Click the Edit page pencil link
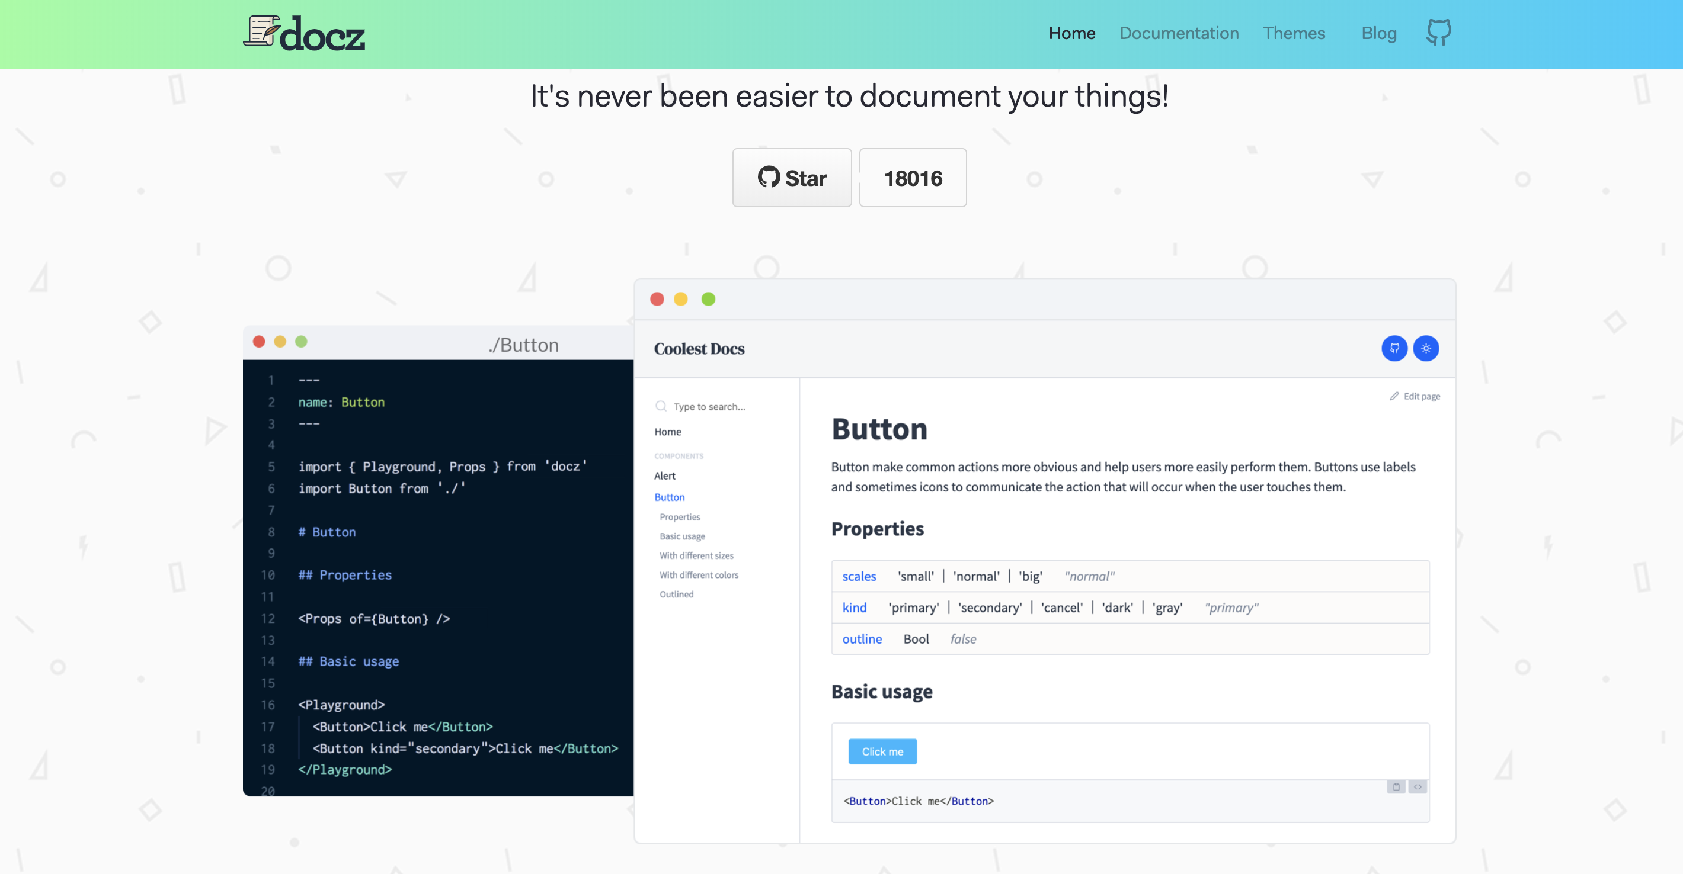The width and height of the screenshot is (1683, 874). pyautogui.click(x=1415, y=396)
